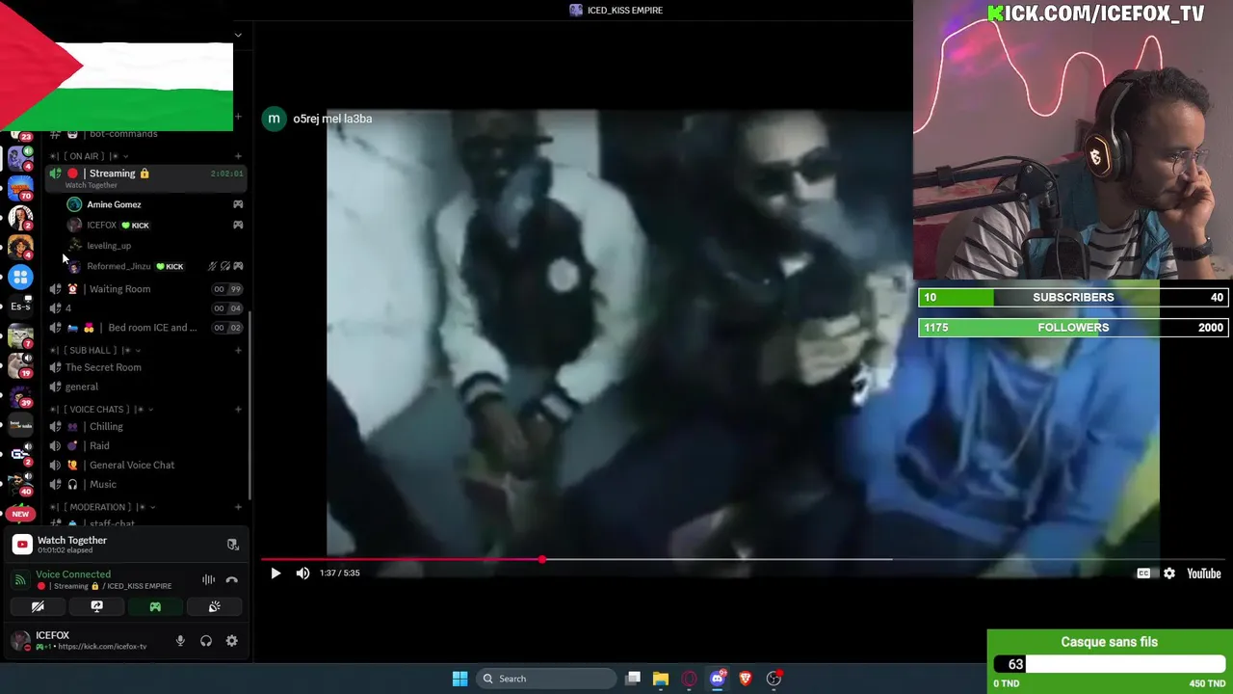1233x694 pixels.
Task: Click Voice Connected status text
Action: [x=73, y=574]
